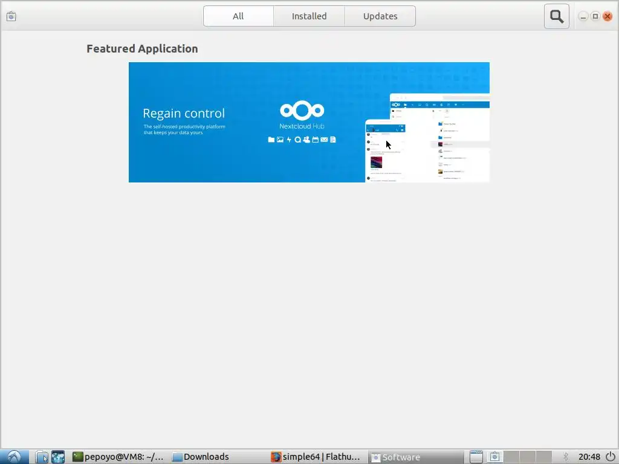Minimize the Software window

(x=583, y=16)
